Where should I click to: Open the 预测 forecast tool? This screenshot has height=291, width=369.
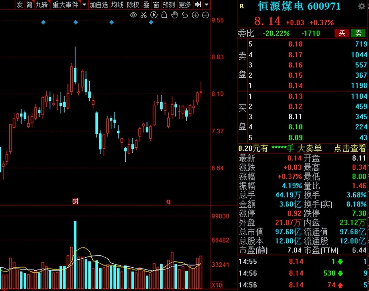tap(169, 5)
